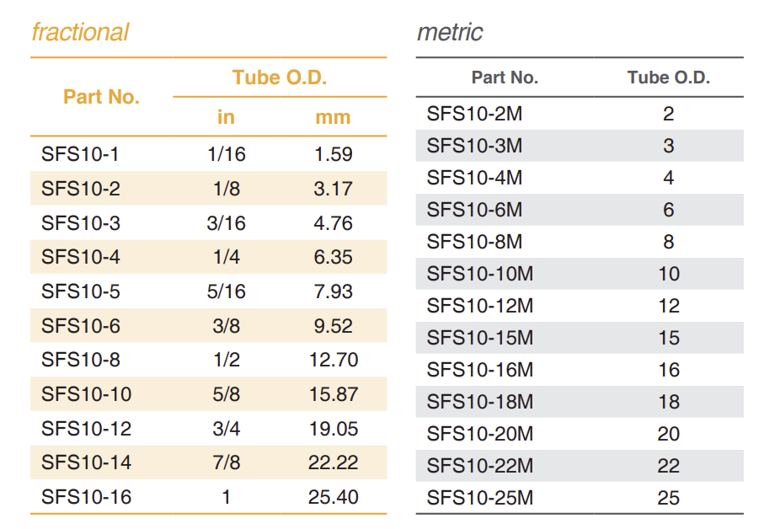The height and width of the screenshot is (529, 764).
Task: Select the 5/16 inch value cell
Action: click(x=226, y=291)
